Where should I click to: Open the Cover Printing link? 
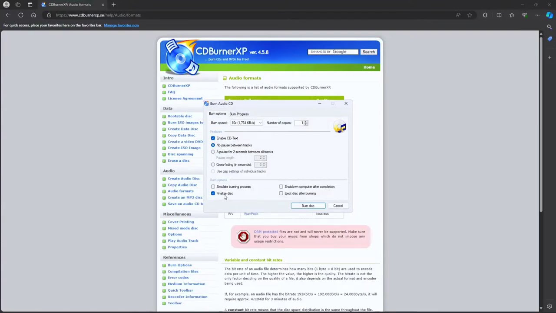click(x=181, y=222)
